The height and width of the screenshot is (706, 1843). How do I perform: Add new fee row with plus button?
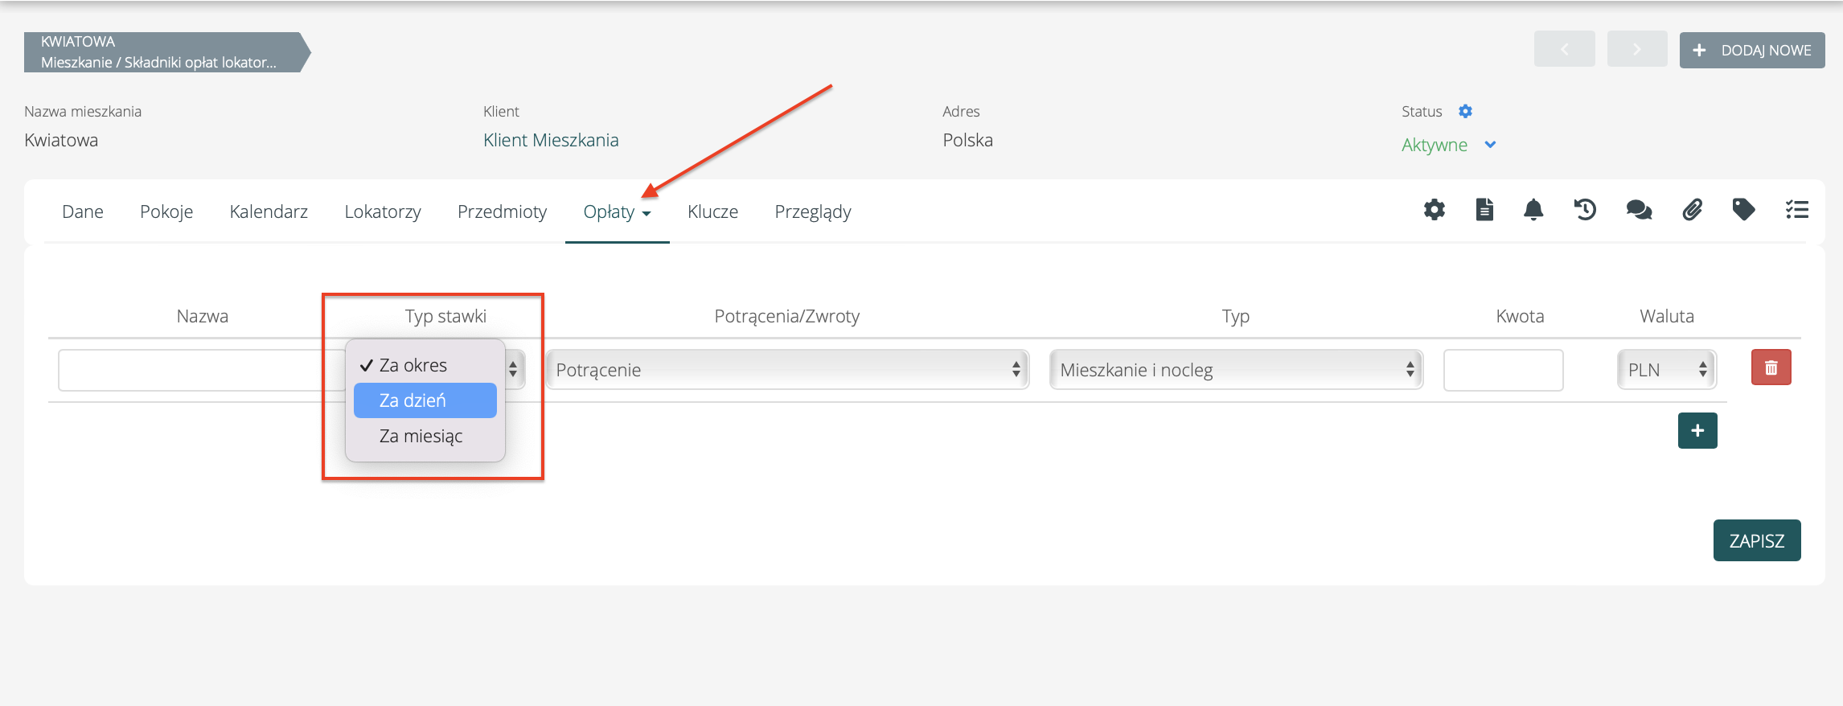click(1697, 431)
